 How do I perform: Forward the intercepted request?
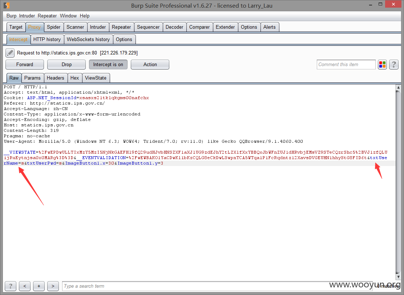click(x=25, y=64)
